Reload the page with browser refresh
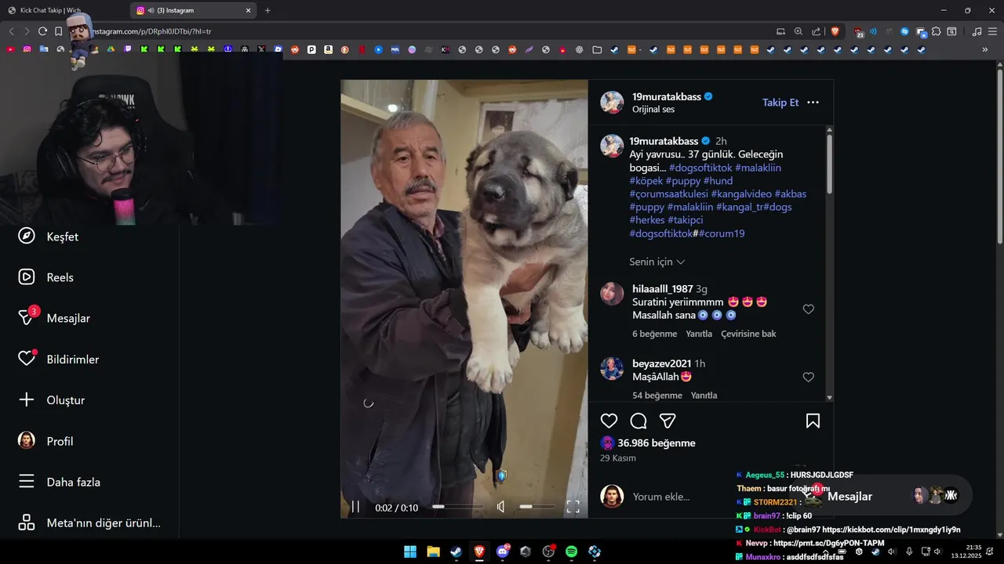Image resolution: width=1004 pixels, height=564 pixels. tap(42, 31)
